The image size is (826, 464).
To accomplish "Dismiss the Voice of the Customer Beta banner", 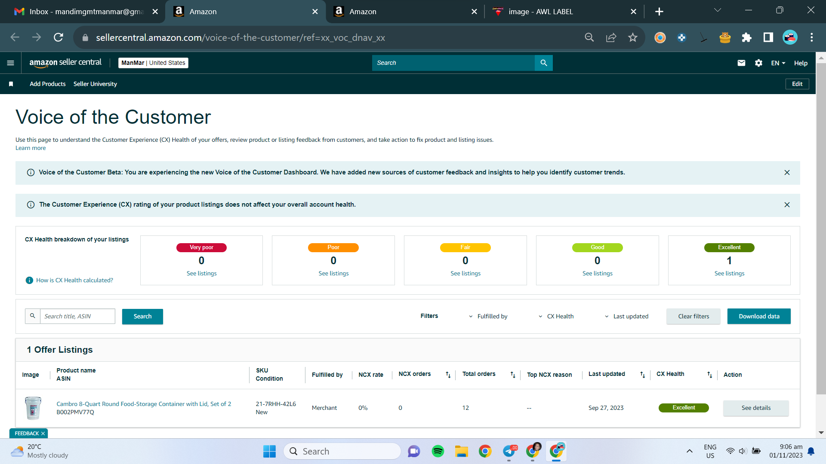I will click(x=787, y=173).
